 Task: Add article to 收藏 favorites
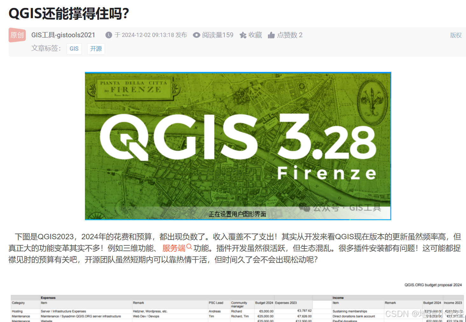(x=255, y=35)
